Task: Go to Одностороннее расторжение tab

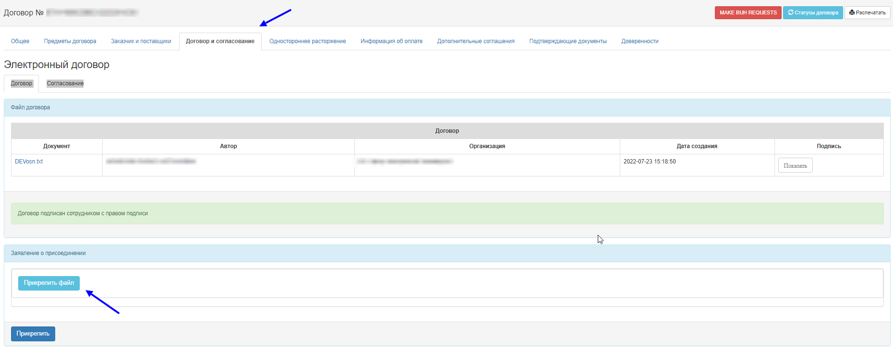Action: coord(307,41)
